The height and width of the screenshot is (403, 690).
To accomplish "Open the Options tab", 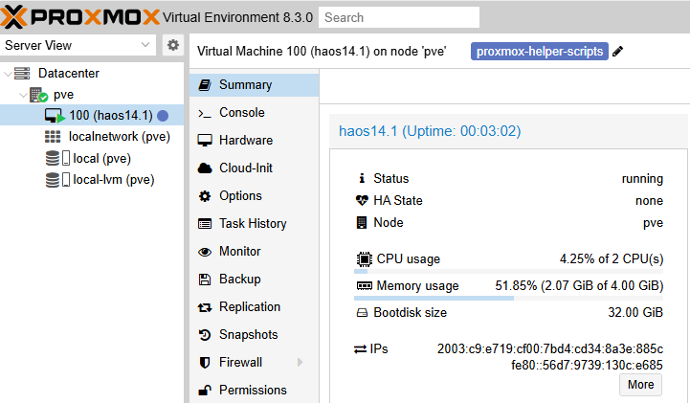I will [254, 196].
